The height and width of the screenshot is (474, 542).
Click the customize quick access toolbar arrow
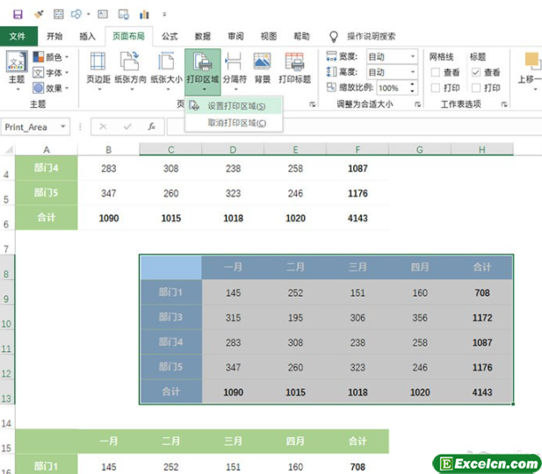[164, 14]
